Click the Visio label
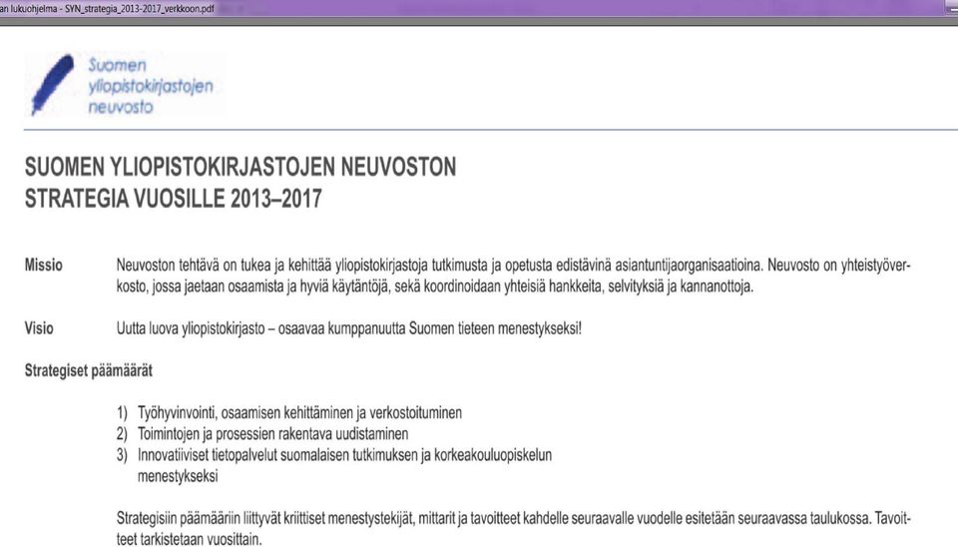Viewport: 958px width, 547px height. [39, 328]
